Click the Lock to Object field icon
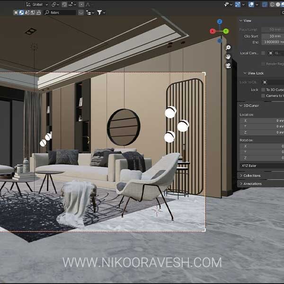Screen dimensions: 284x284 pyautogui.click(x=265, y=82)
